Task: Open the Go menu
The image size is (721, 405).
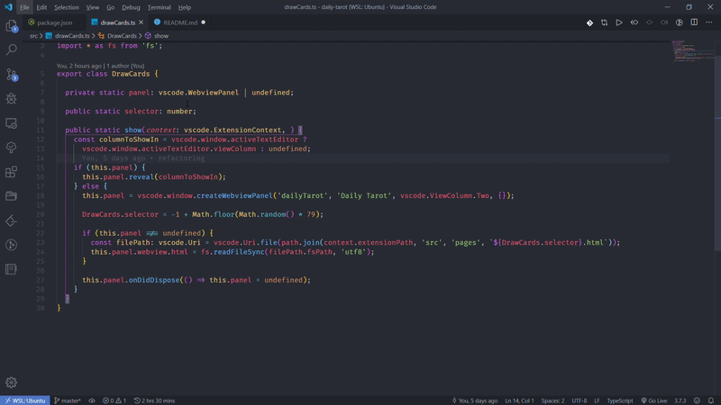Action: point(110,7)
